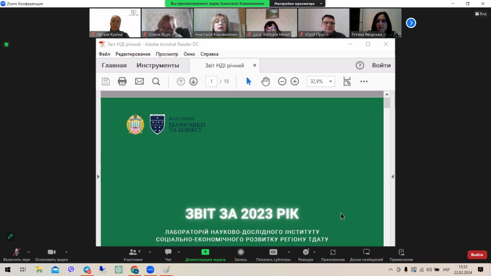Click the green encryption shield icon

click(x=6, y=44)
